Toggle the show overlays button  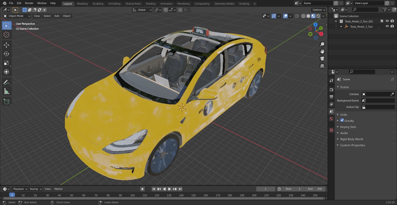click(x=286, y=16)
